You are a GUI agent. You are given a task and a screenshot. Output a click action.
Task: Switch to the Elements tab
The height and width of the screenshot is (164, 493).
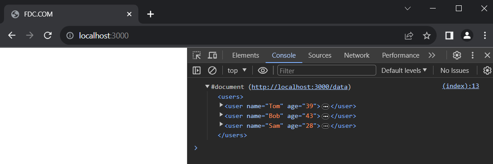pos(246,55)
